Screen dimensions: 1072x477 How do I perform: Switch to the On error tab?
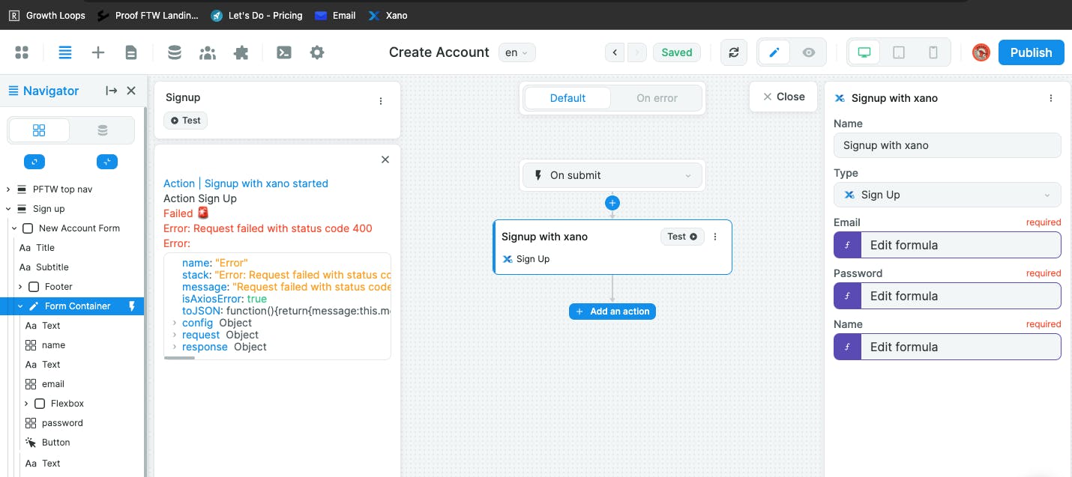coord(657,98)
